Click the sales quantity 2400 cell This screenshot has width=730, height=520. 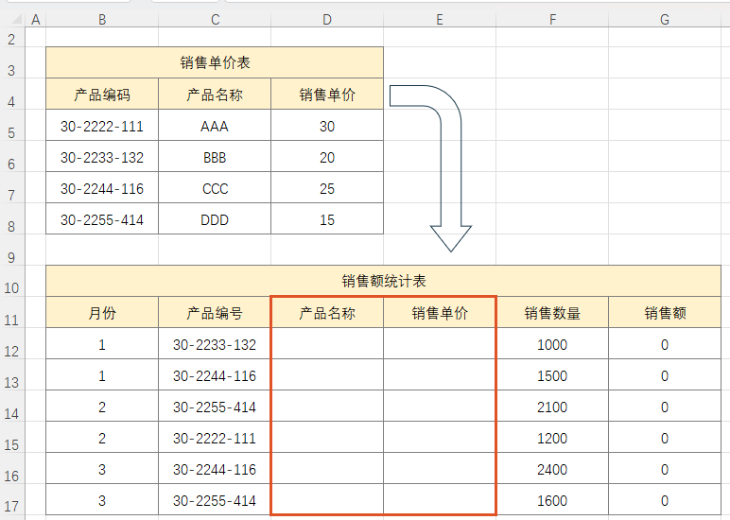pos(552,469)
